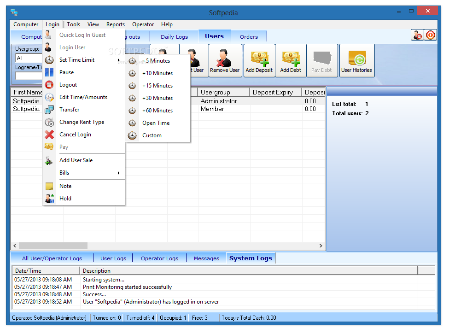This screenshot has height=334, width=449.
Task: Click the Edit Time/Amounts clock icon
Action: click(x=49, y=97)
